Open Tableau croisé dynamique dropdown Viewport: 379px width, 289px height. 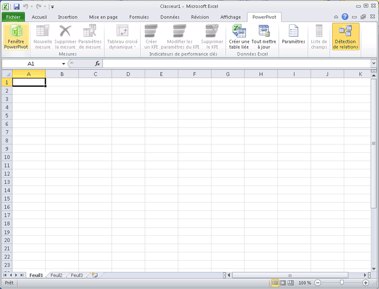122,37
